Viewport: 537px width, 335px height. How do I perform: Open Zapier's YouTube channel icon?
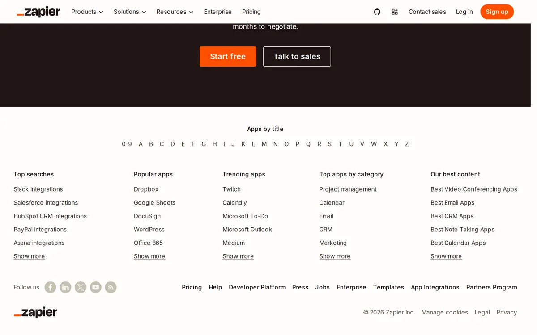point(96,287)
